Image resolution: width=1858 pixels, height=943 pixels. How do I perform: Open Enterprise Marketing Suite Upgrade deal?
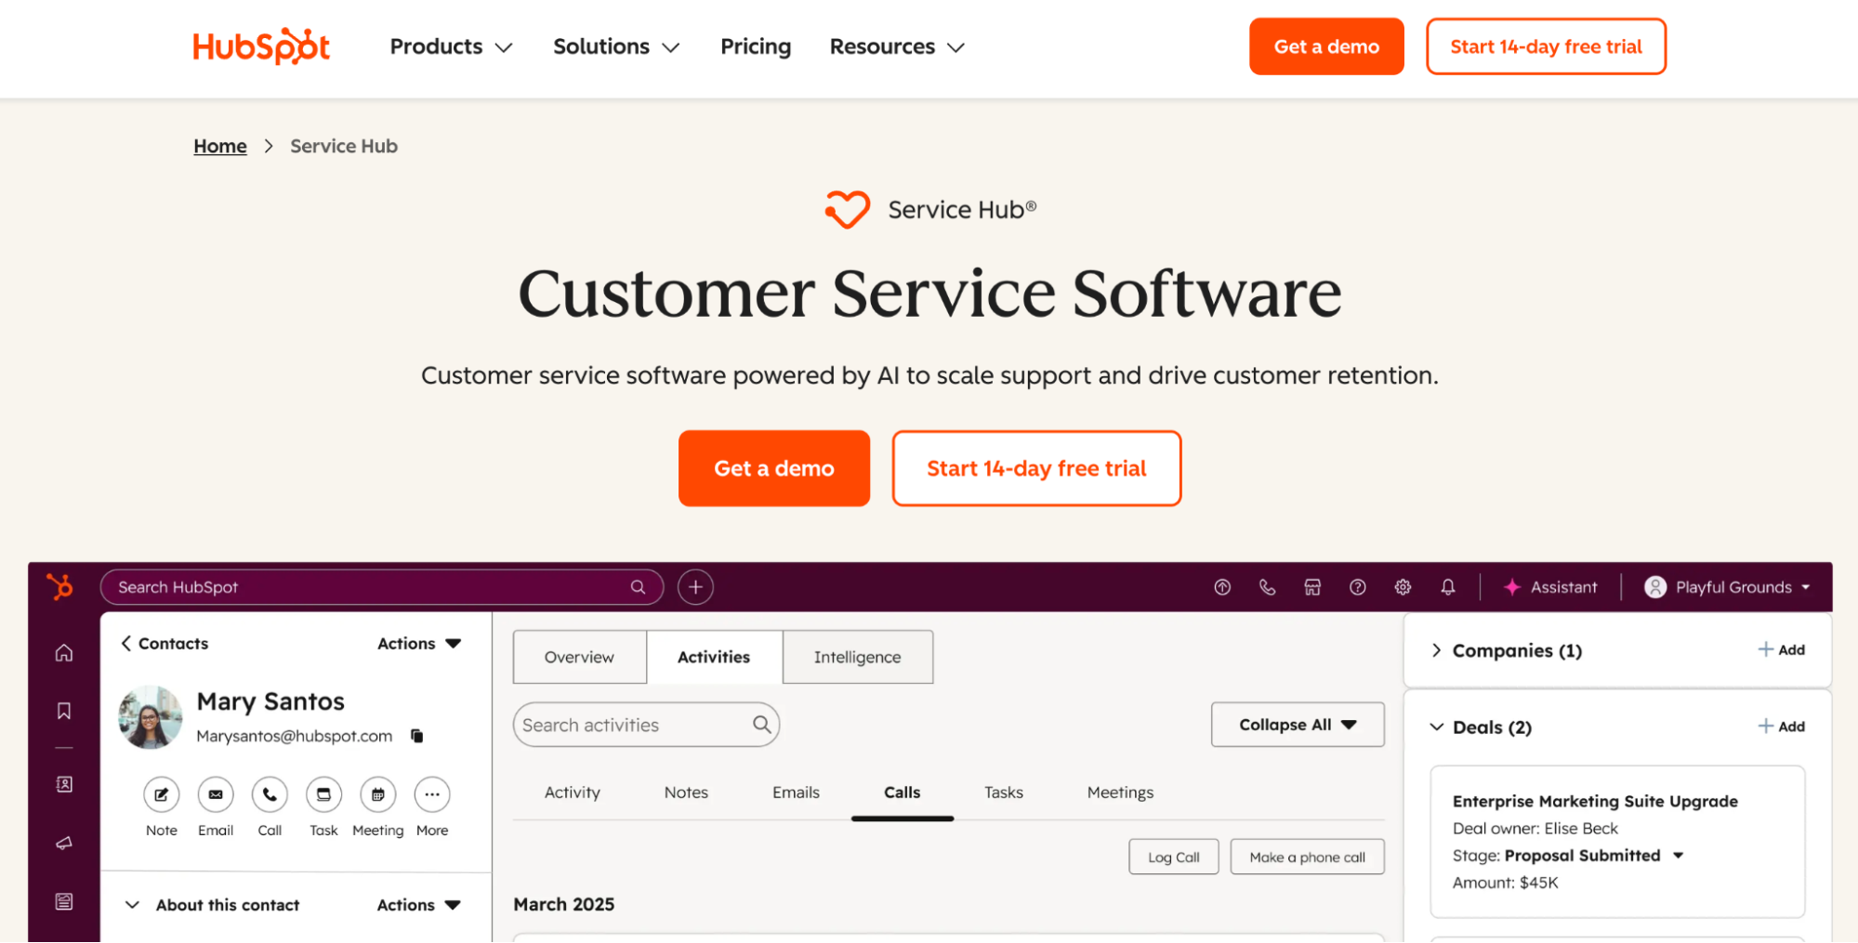click(x=1595, y=801)
